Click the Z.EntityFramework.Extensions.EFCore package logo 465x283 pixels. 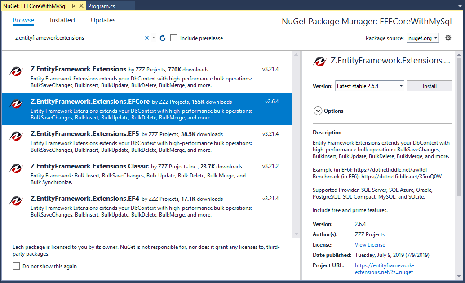tap(16, 104)
